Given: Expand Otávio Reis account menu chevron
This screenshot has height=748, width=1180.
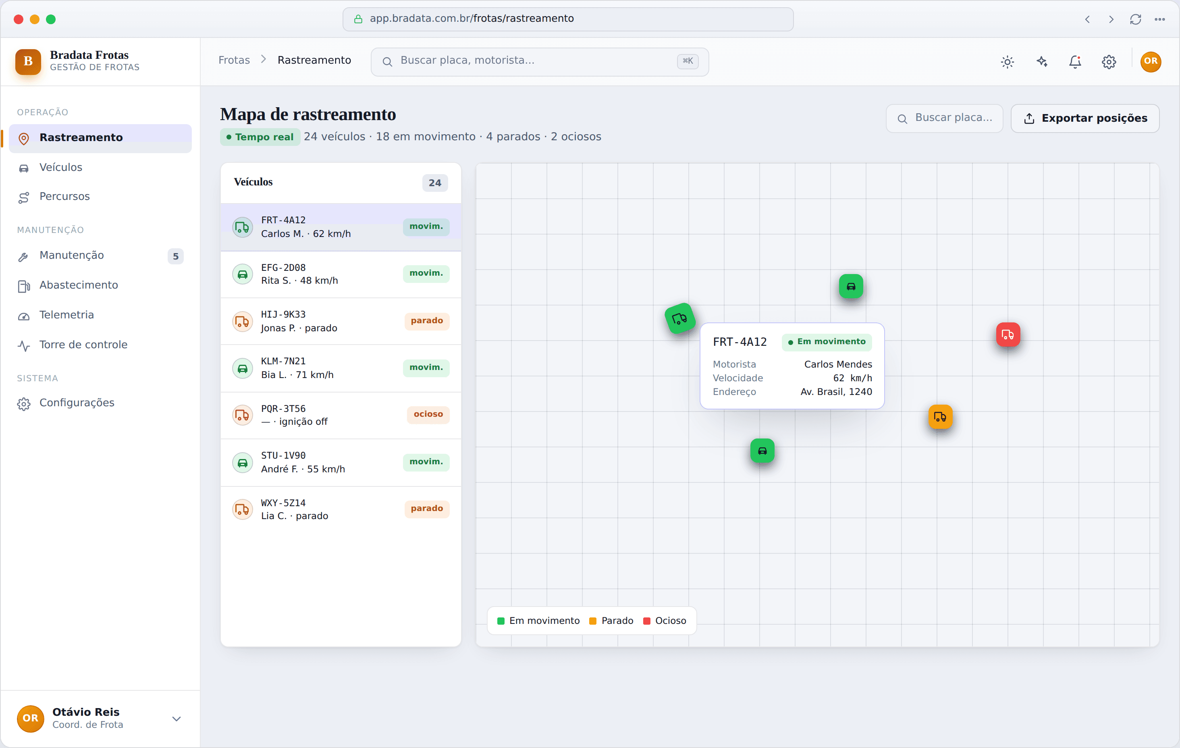Looking at the screenshot, I should [177, 719].
